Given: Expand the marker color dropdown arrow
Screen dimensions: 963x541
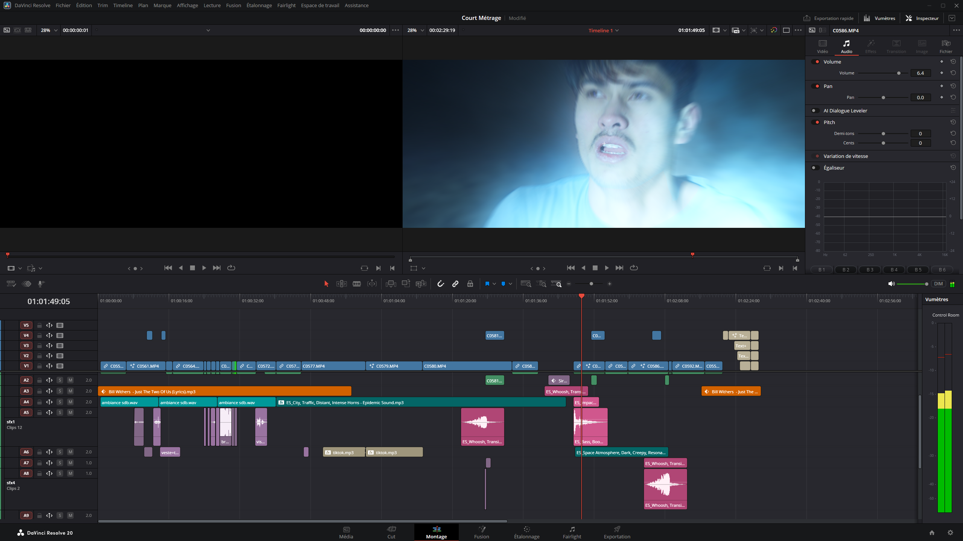Looking at the screenshot, I should pos(510,284).
